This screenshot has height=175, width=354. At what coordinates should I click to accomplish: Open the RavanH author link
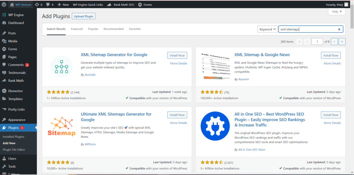[243, 79]
